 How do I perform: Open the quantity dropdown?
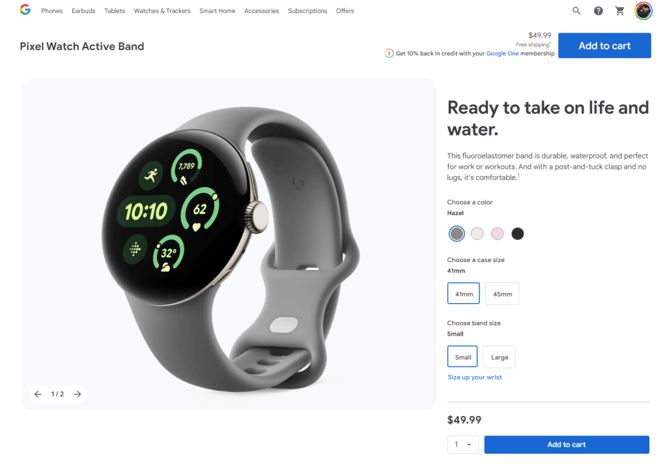click(463, 445)
